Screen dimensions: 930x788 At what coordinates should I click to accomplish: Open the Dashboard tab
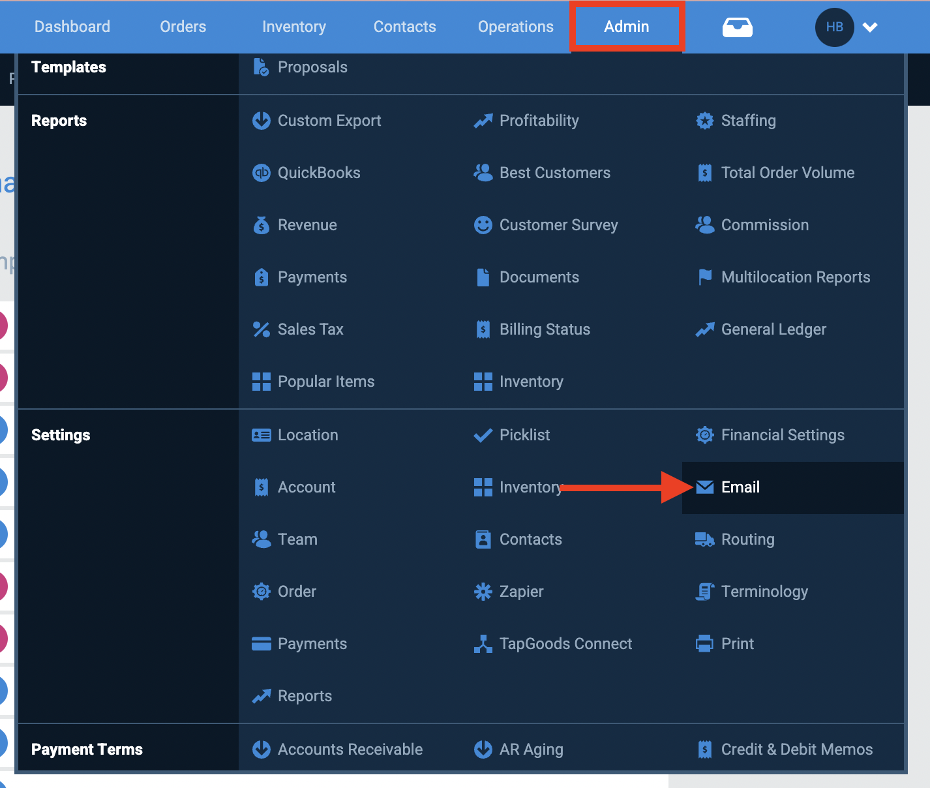pyautogui.click(x=72, y=27)
